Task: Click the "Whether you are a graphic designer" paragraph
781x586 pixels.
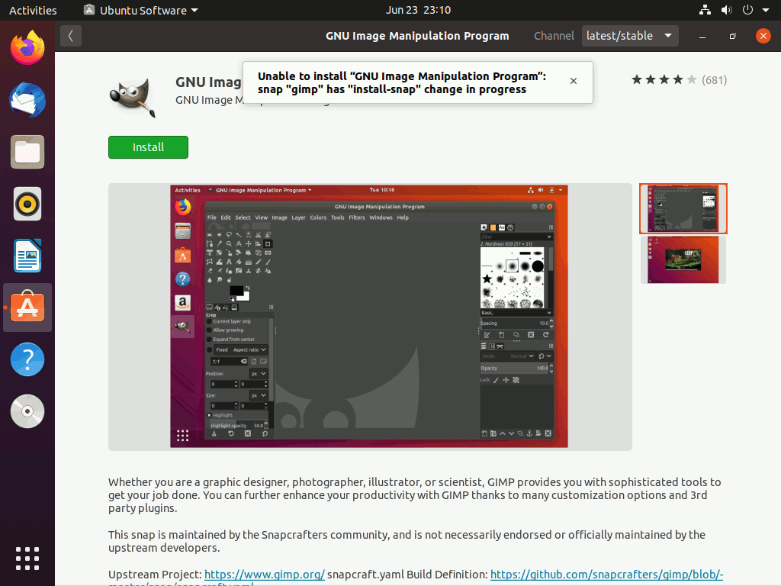Action: [x=415, y=494]
